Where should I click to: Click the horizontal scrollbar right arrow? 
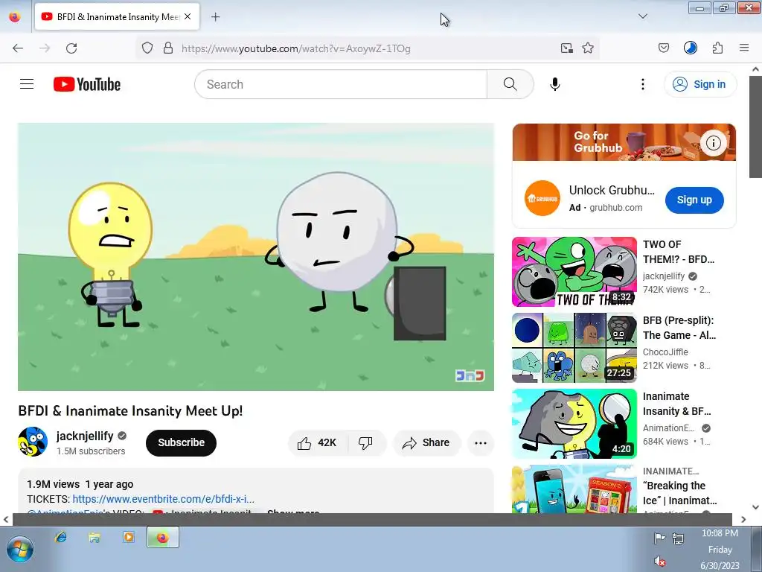tap(743, 519)
